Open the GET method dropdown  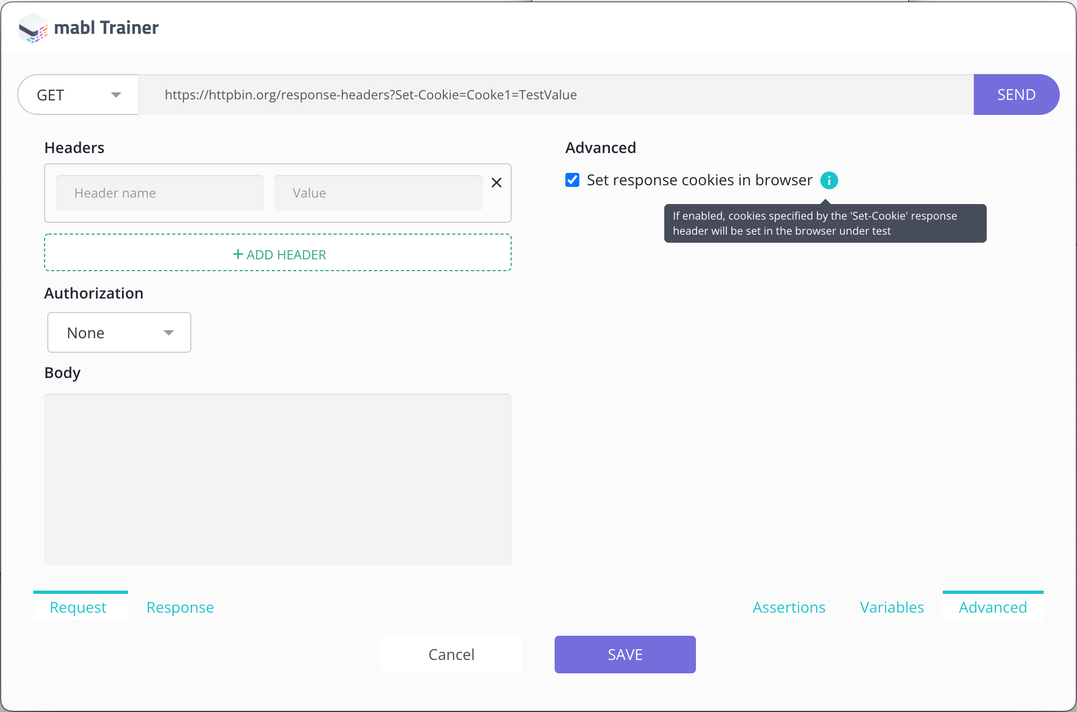[x=78, y=95]
